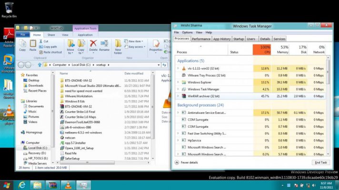Expand the Windows Explorer process row
Image resolution: width=339 pixels, height=190 pixels.
click(178, 82)
